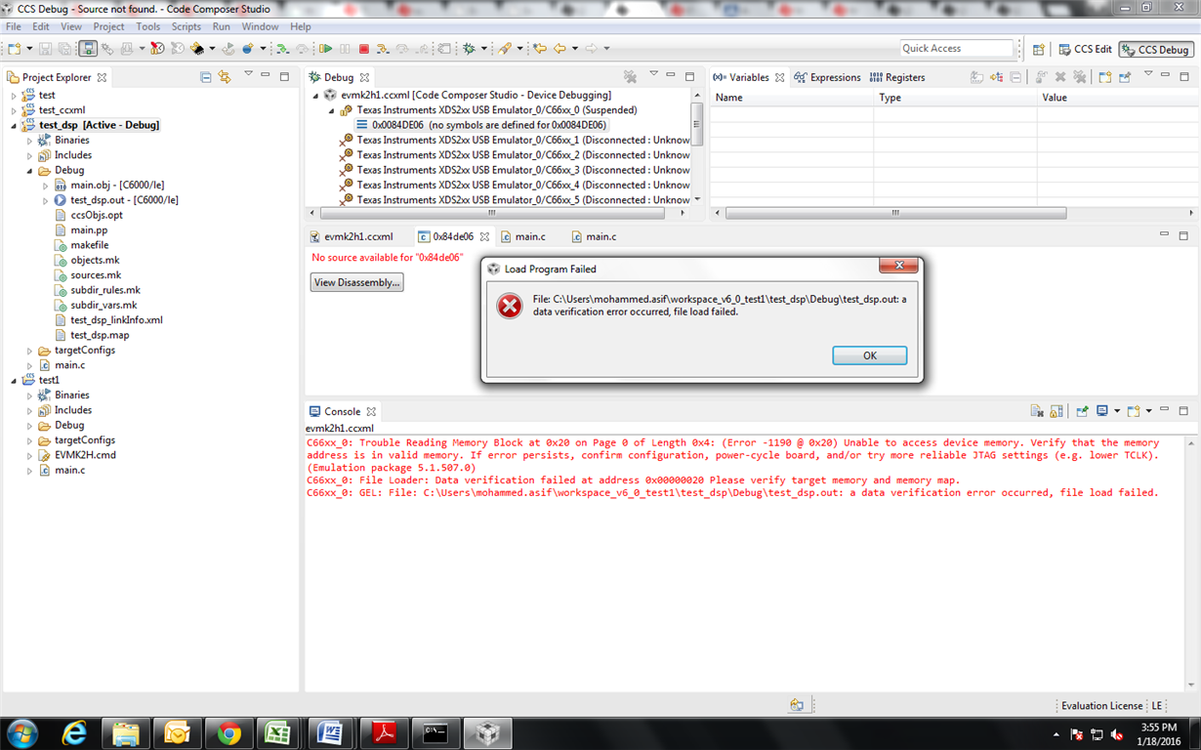Image resolution: width=1201 pixels, height=750 pixels.
Task: Click the Excel icon in the taskbar
Action: click(278, 732)
